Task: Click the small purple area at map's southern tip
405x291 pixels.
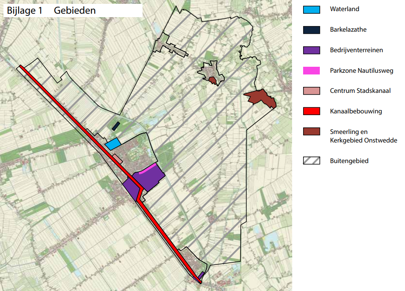Action: tap(201, 275)
